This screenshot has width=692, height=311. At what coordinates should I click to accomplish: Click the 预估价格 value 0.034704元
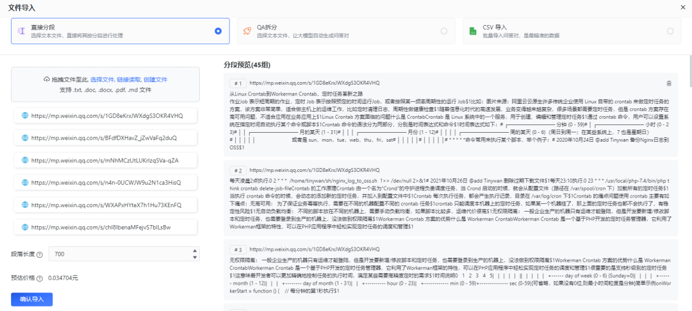(x=63, y=278)
